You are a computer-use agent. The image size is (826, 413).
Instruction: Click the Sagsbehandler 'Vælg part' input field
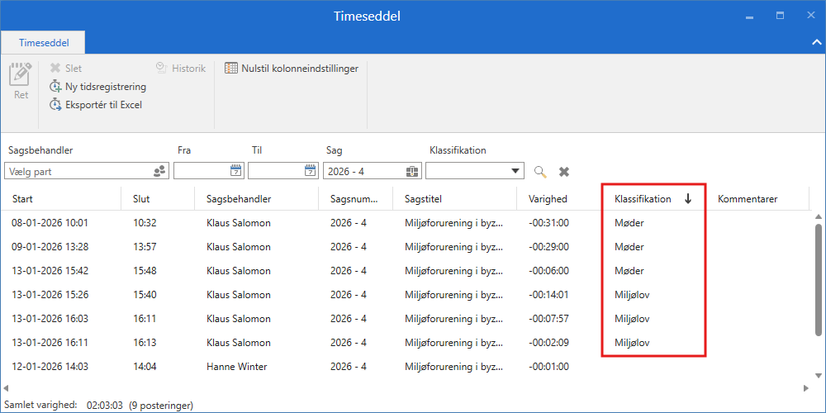pos(78,171)
